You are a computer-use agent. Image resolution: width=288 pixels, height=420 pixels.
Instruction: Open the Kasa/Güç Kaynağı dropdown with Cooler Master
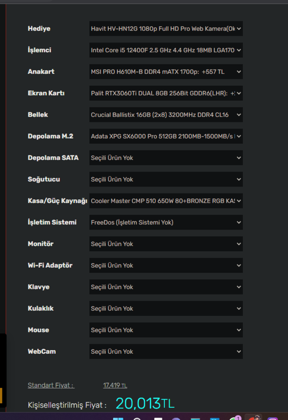pyautogui.click(x=166, y=201)
